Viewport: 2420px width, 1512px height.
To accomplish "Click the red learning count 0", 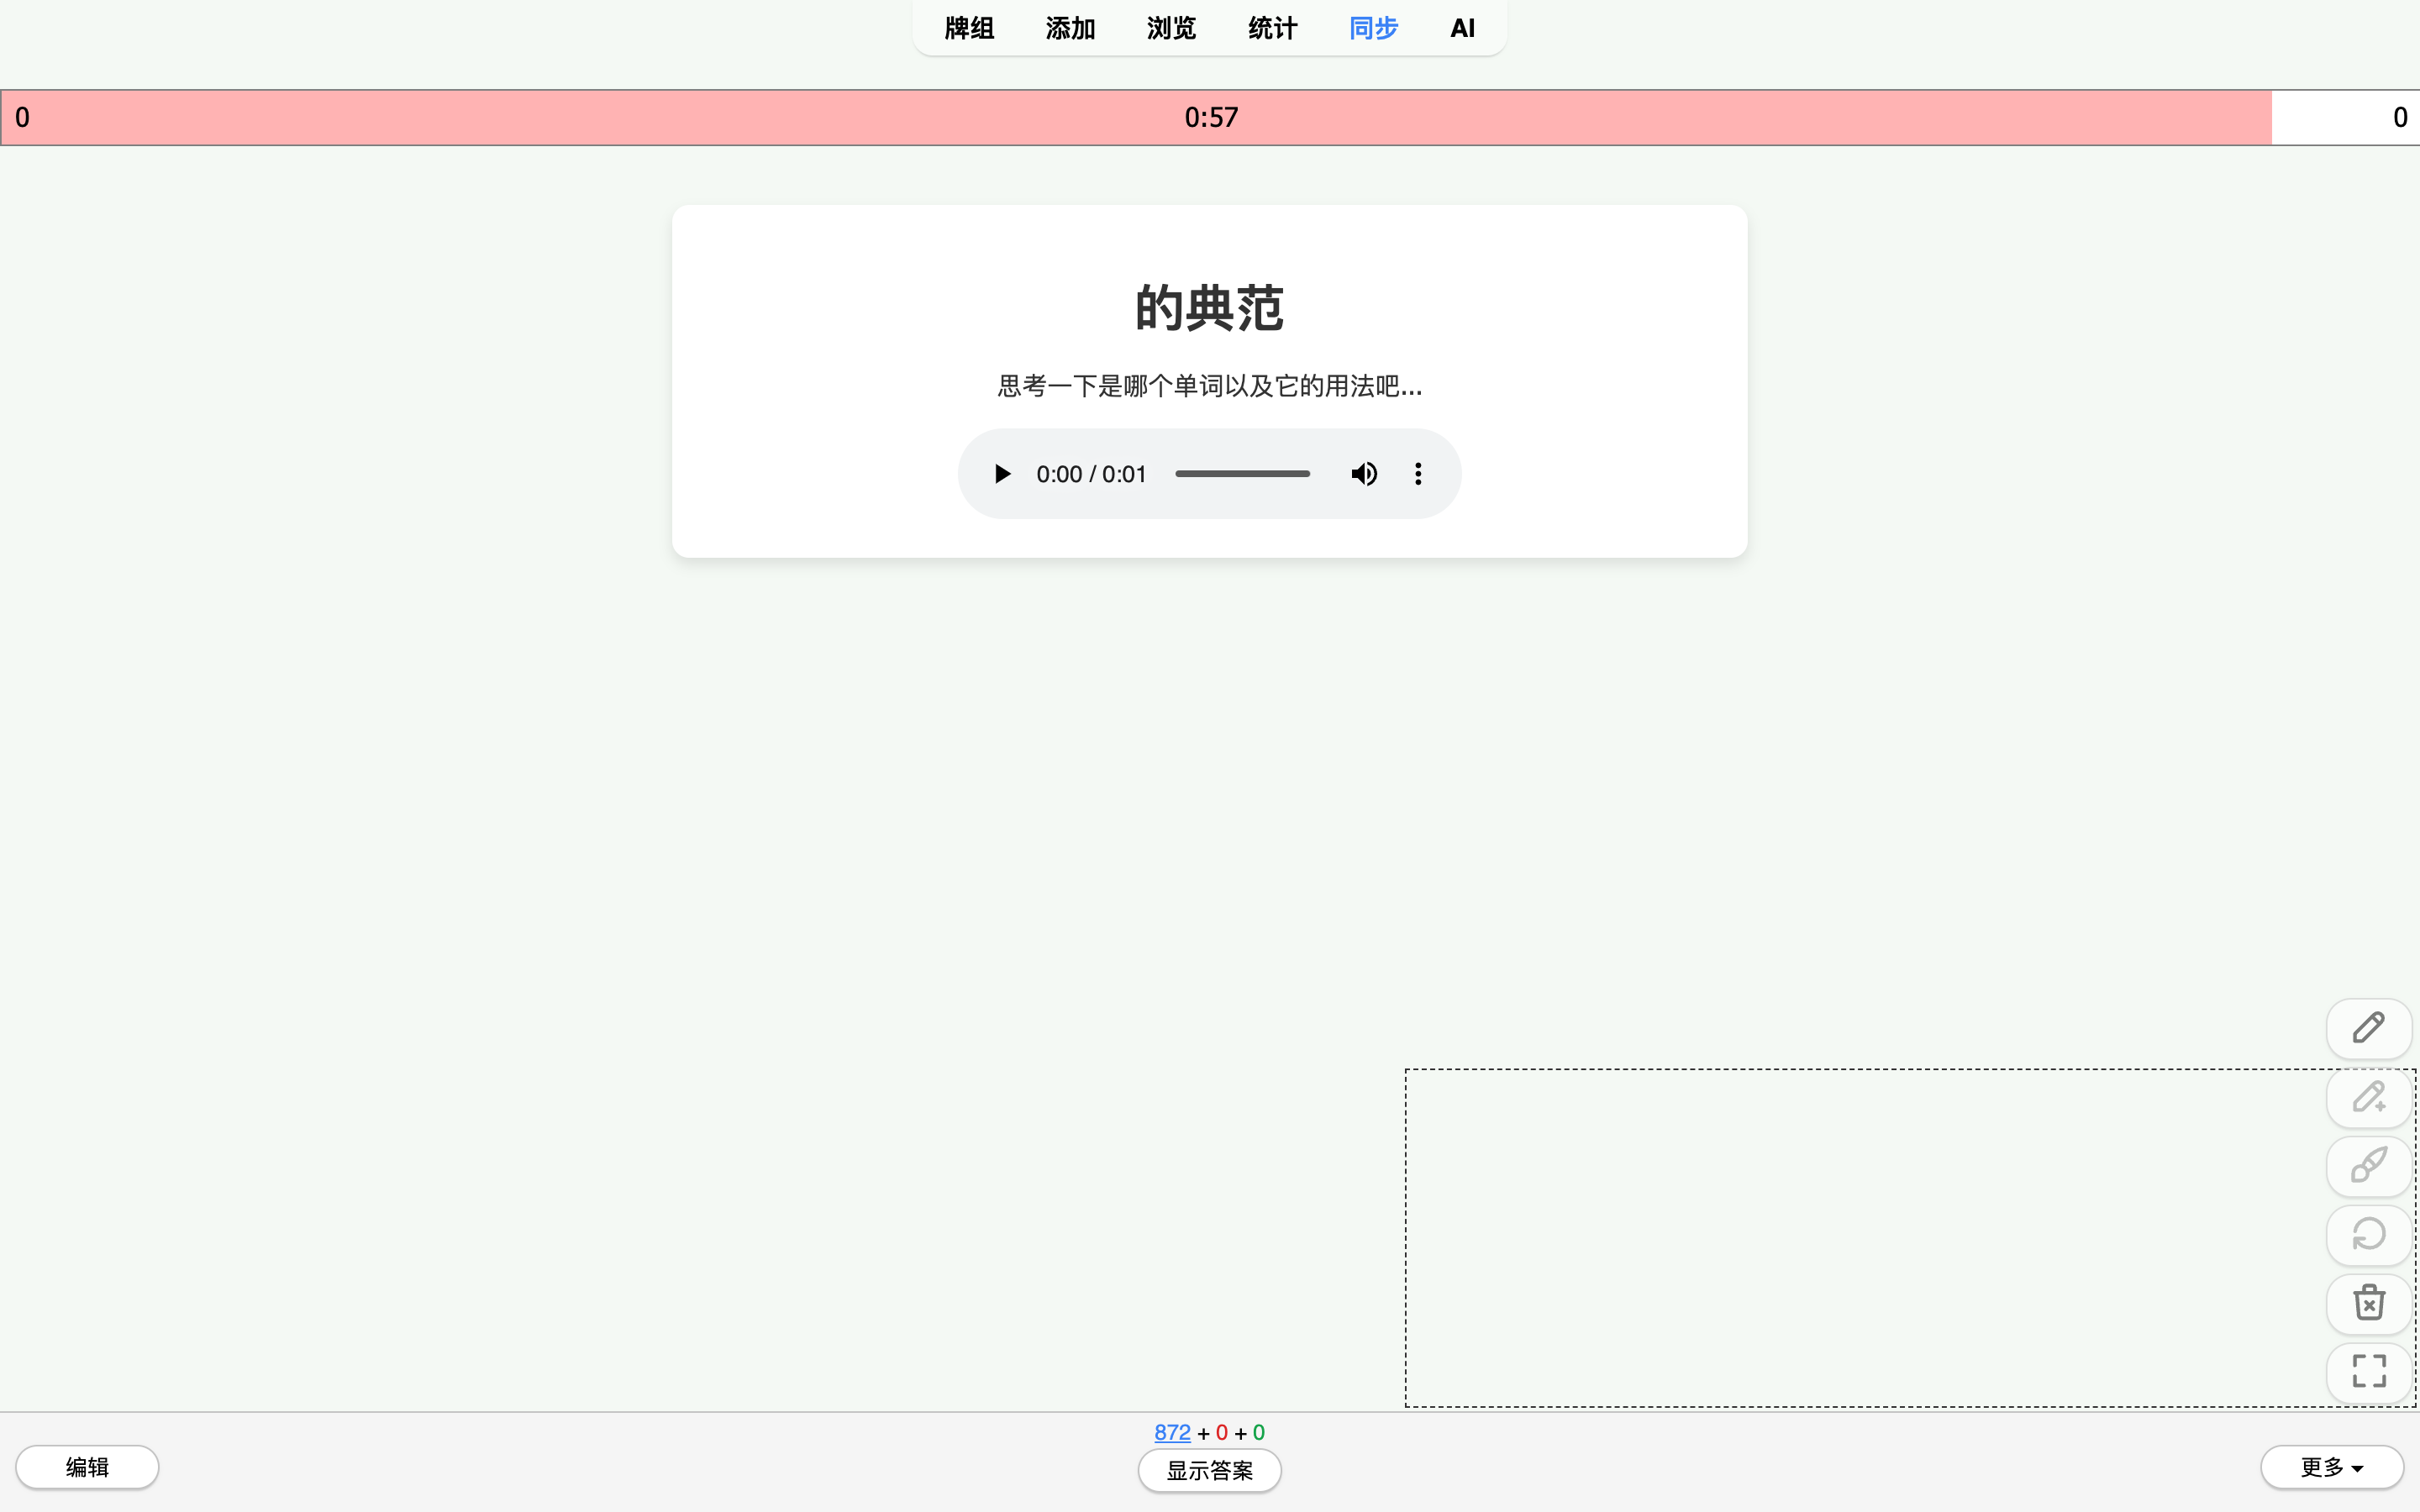I will click(1221, 1432).
